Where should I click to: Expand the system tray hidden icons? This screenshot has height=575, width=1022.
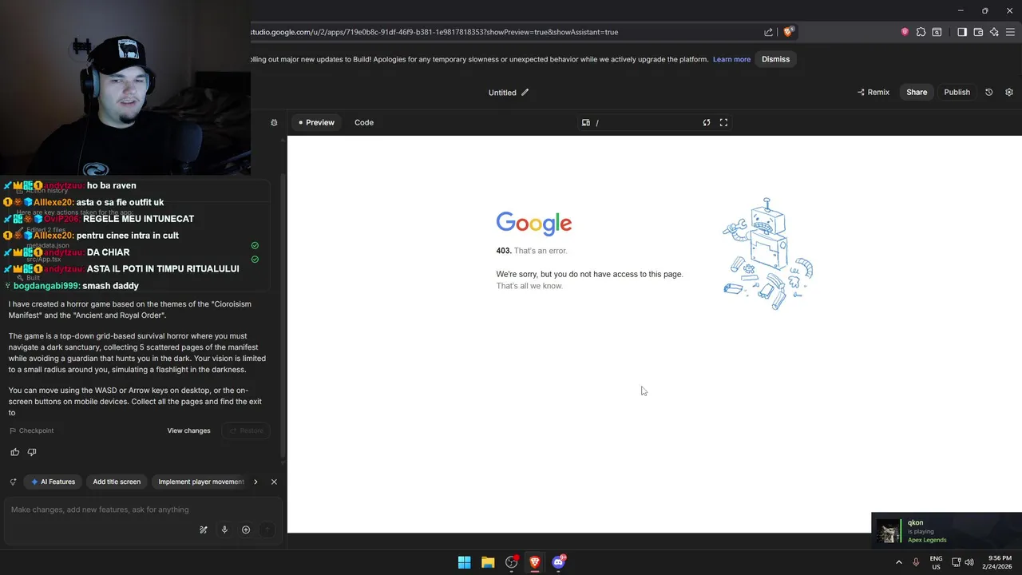pyautogui.click(x=899, y=562)
